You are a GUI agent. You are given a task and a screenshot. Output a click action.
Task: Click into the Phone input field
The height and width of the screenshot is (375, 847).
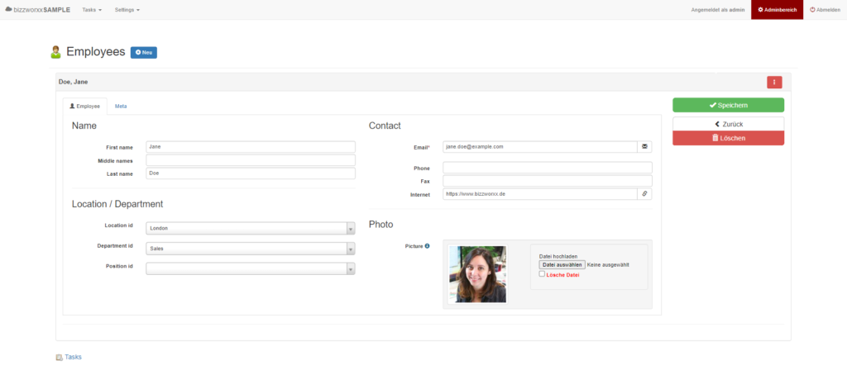pyautogui.click(x=548, y=168)
